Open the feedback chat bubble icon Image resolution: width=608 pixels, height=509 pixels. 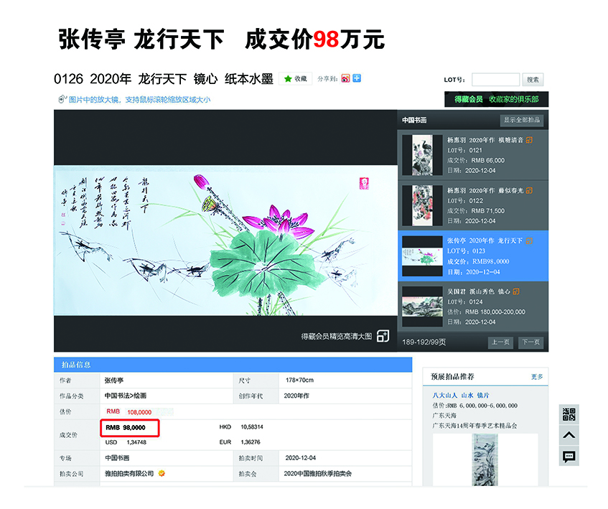569,456
